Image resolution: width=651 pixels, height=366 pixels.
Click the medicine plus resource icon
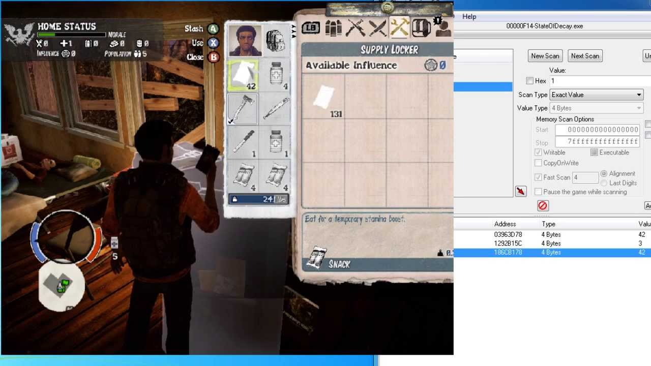click(x=63, y=44)
